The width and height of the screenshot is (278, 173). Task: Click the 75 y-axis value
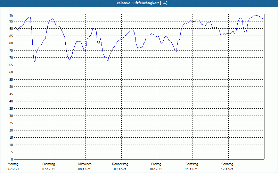coord(11,50)
